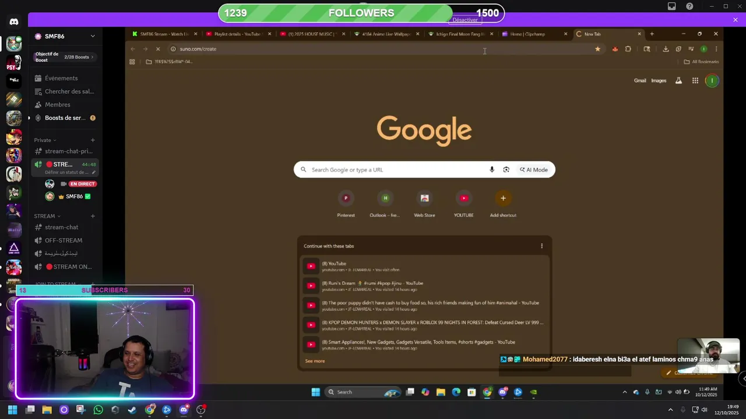Open Smart Appliances recent tab entry
This screenshot has width=746, height=419.
coord(424,345)
